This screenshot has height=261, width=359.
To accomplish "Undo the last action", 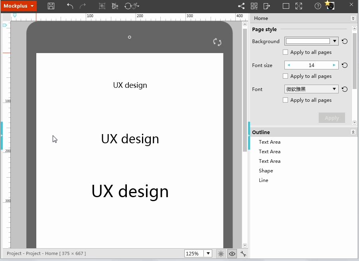I will [x=70, y=6].
